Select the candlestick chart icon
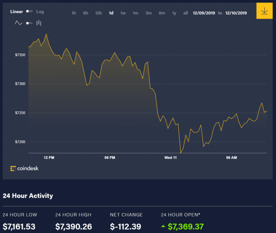The height and width of the screenshot is (233, 276). point(39,23)
